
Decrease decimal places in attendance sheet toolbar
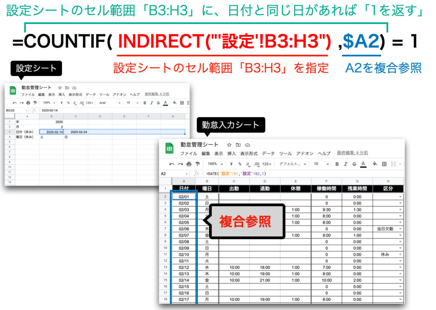(x=248, y=164)
